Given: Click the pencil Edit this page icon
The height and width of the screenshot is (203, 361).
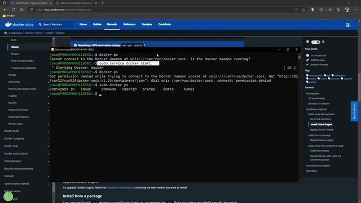Looking at the screenshot, I should (x=307, y=60).
